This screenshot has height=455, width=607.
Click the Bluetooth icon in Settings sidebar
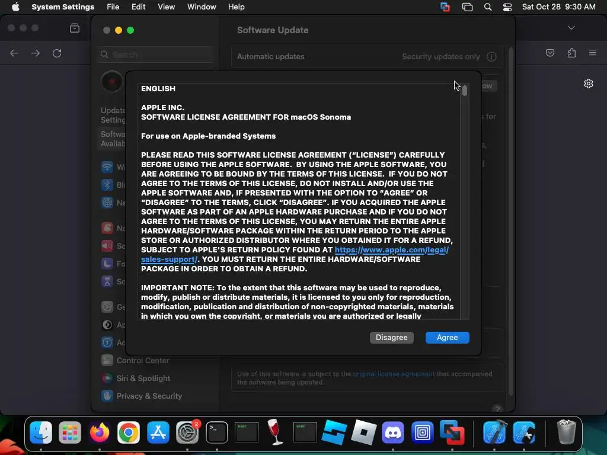click(x=107, y=185)
